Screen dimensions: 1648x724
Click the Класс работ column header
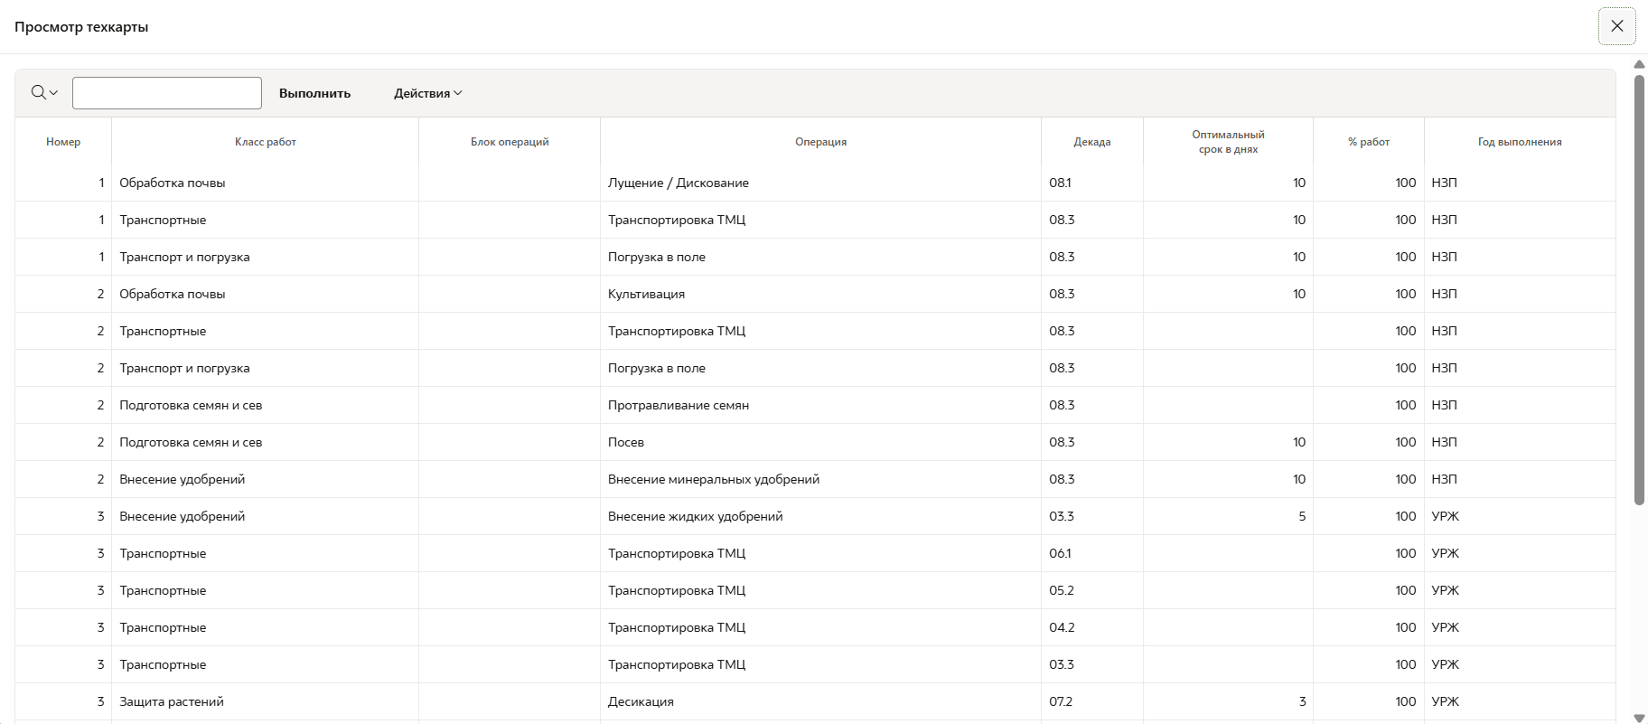265,142
